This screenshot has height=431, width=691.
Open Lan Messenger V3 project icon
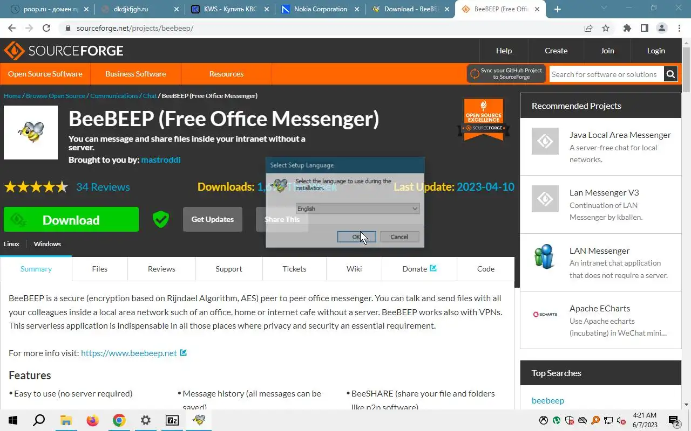click(545, 199)
